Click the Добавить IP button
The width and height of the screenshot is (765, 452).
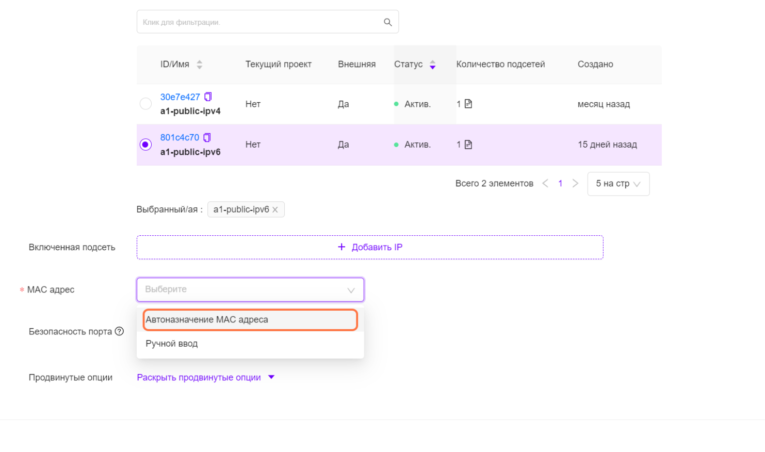(370, 247)
